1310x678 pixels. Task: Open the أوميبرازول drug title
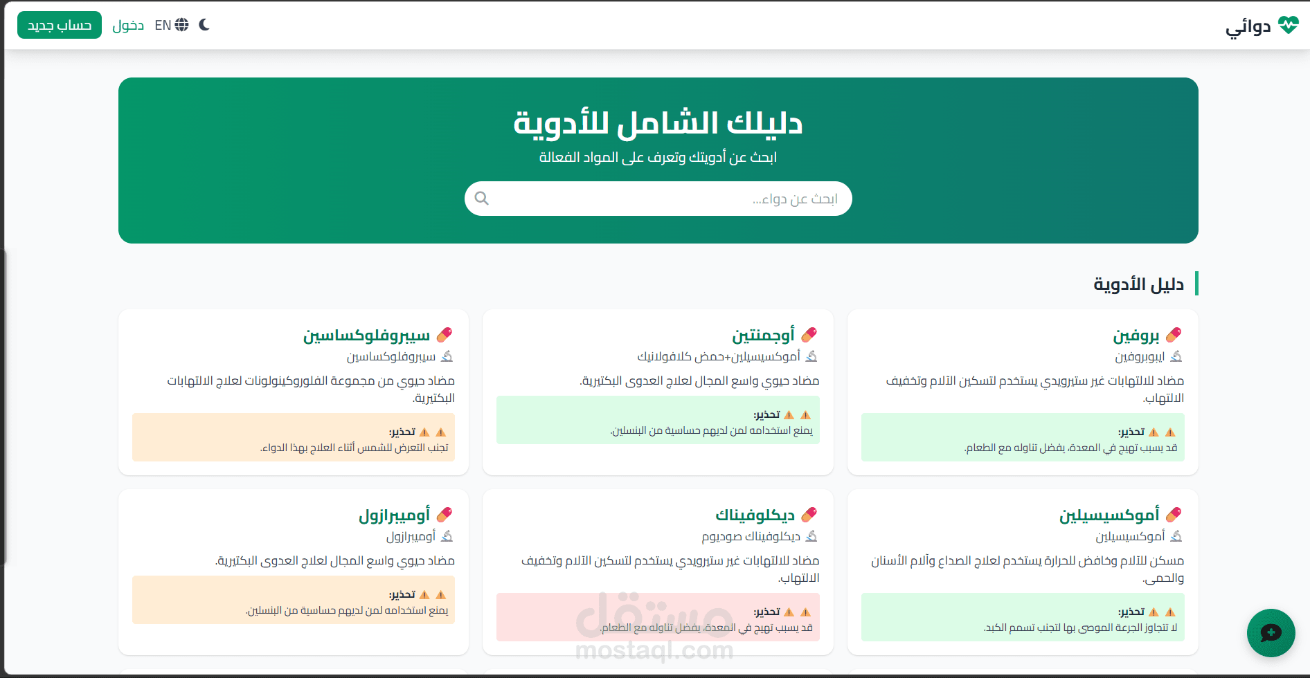(x=395, y=515)
